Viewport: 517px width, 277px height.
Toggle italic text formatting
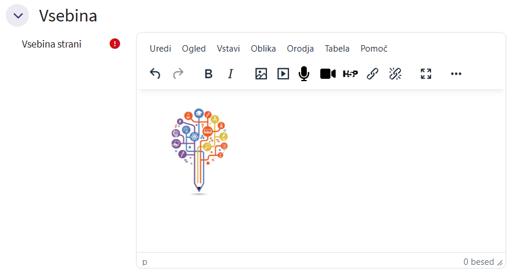[x=230, y=74]
